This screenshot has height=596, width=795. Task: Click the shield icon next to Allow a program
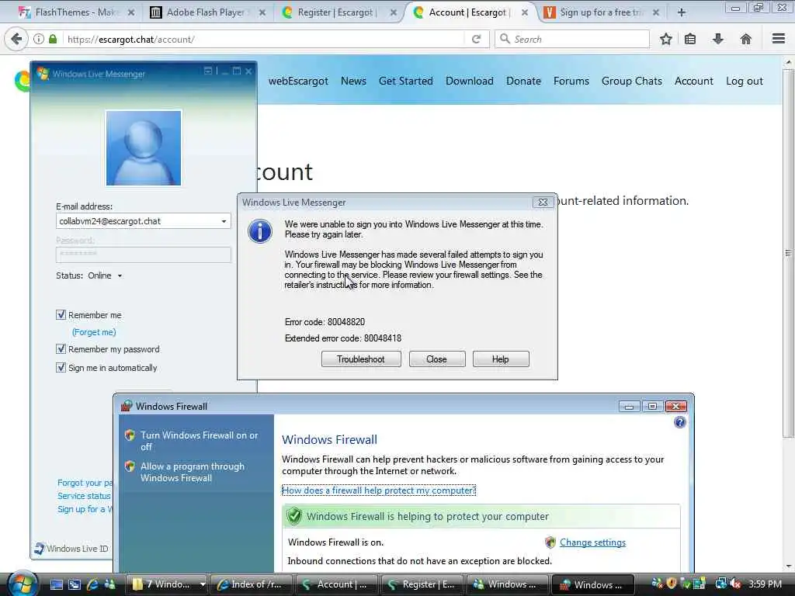click(130, 466)
